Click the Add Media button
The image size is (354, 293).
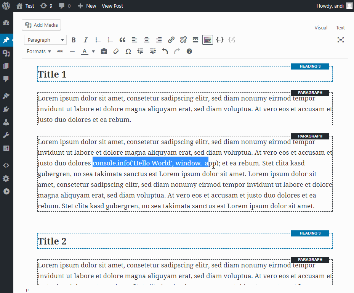coord(41,25)
